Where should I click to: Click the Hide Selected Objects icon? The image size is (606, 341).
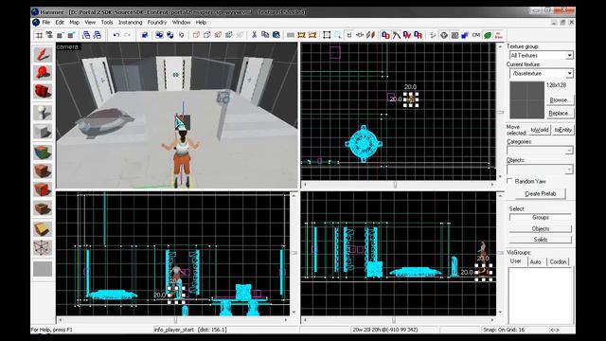[x=196, y=35]
